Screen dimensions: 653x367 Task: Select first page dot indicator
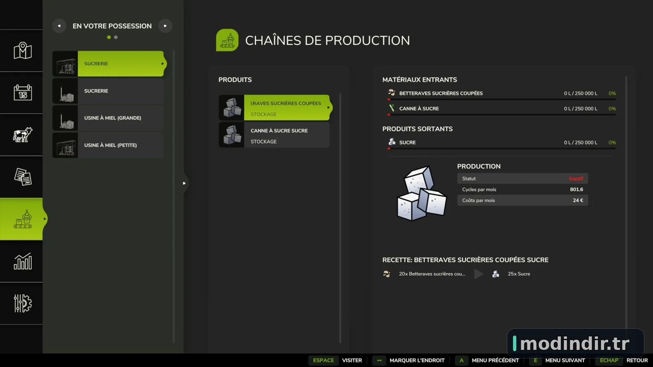[109, 37]
